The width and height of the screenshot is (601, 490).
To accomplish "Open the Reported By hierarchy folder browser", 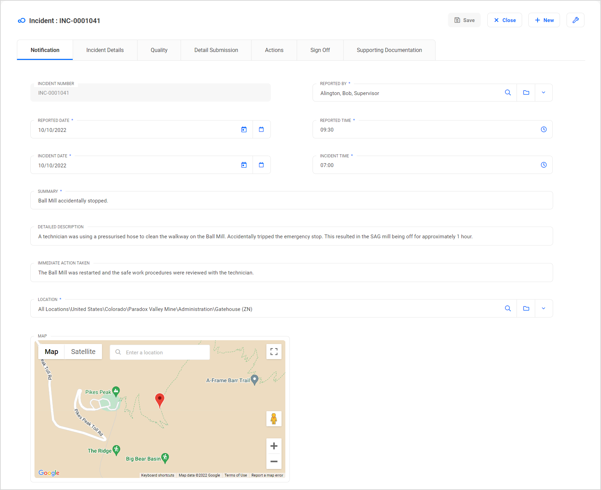I will [x=526, y=93].
